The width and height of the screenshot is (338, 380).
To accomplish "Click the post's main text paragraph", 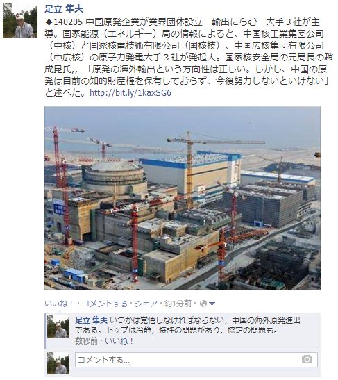I will [x=189, y=58].
